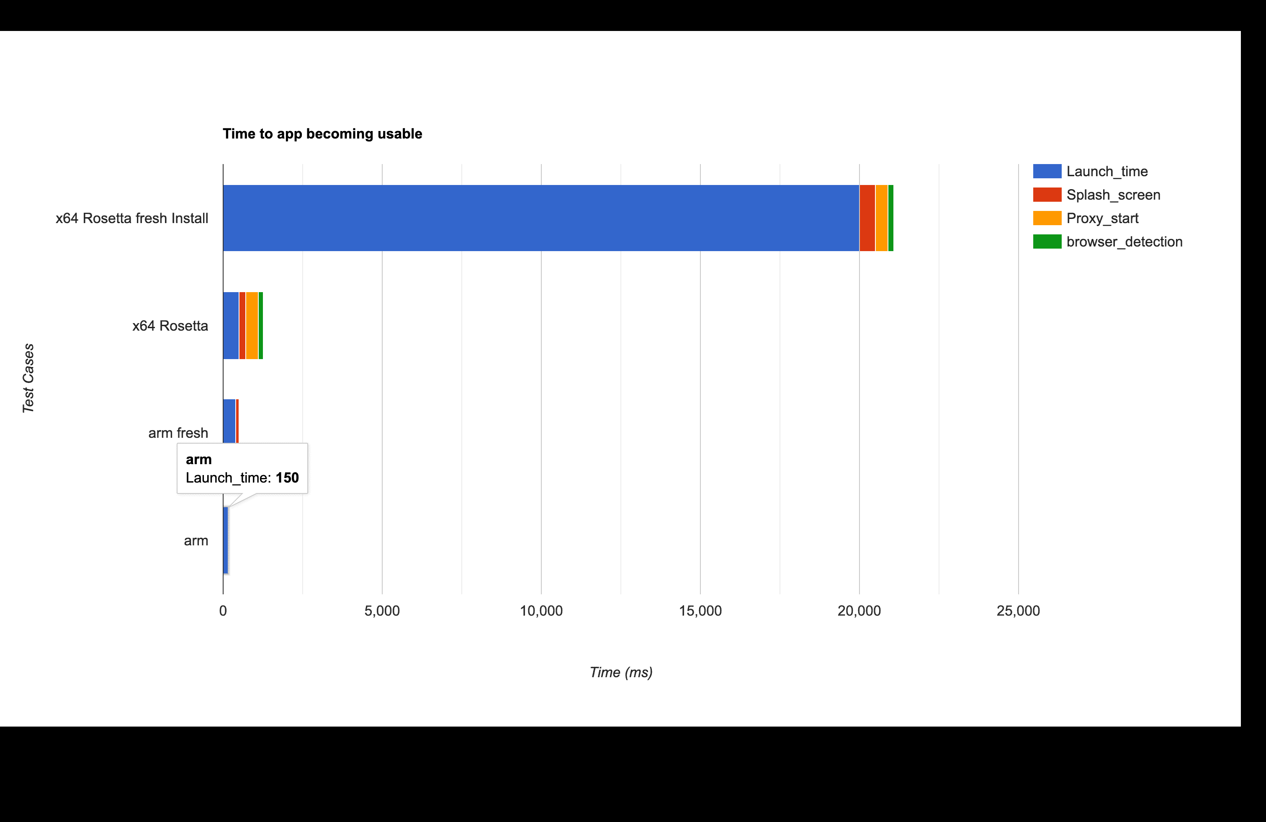The width and height of the screenshot is (1266, 822).
Task: Click the arm Launch_time 150 tooltip
Action: 242,468
